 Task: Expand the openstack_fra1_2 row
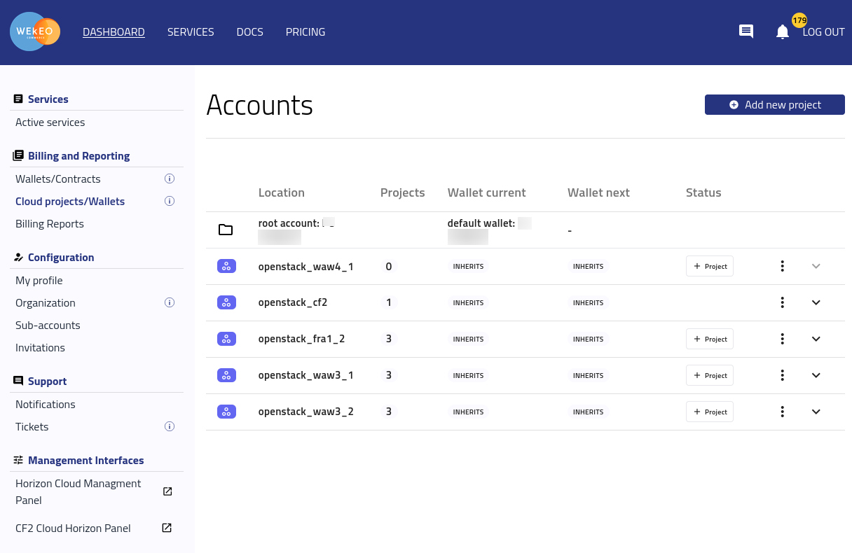click(x=816, y=339)
